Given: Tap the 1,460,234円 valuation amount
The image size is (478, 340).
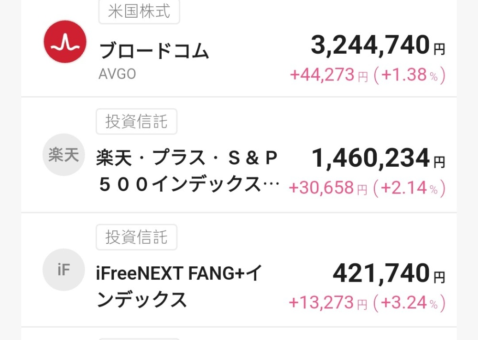Looking at the screenshot, I should tap(379, 158).
